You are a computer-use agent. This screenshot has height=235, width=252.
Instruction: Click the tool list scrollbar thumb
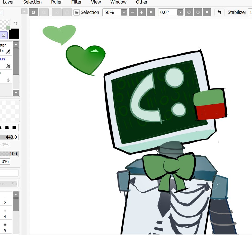point(16,61)
